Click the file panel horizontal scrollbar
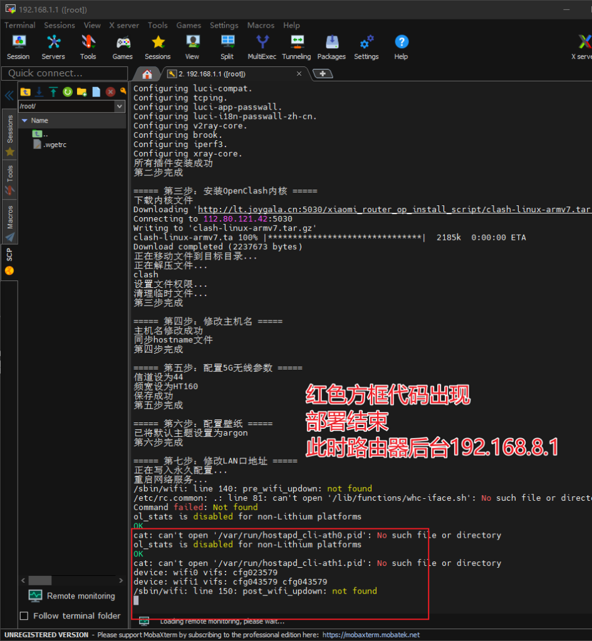Viewport: 592px width, 641px height. (40, 580)
